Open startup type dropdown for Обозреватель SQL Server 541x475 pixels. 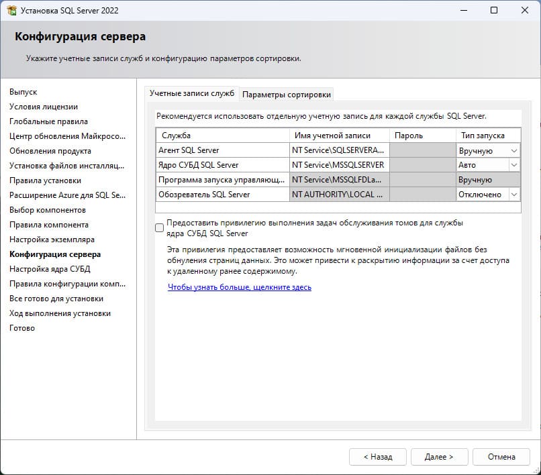coord(513,195)
